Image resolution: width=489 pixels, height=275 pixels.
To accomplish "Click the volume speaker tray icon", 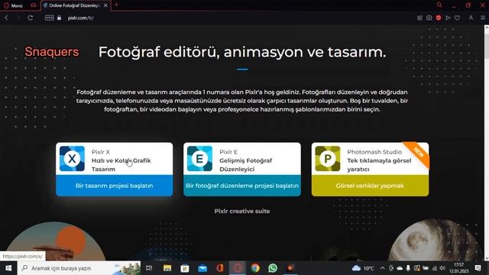I will click(x=442, y=268).
